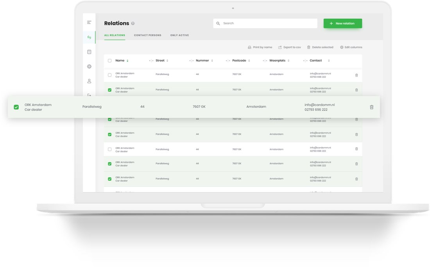This screenshot has width=430, height=271.
Task: Open Edit columns
Action: click(351, 47)
